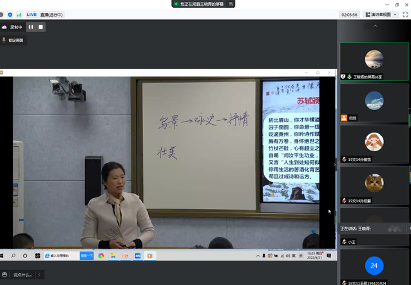Viewport: 411px width, 285px height.
Task: Click the orange host icon next to 司同
Action: [344, 118]
